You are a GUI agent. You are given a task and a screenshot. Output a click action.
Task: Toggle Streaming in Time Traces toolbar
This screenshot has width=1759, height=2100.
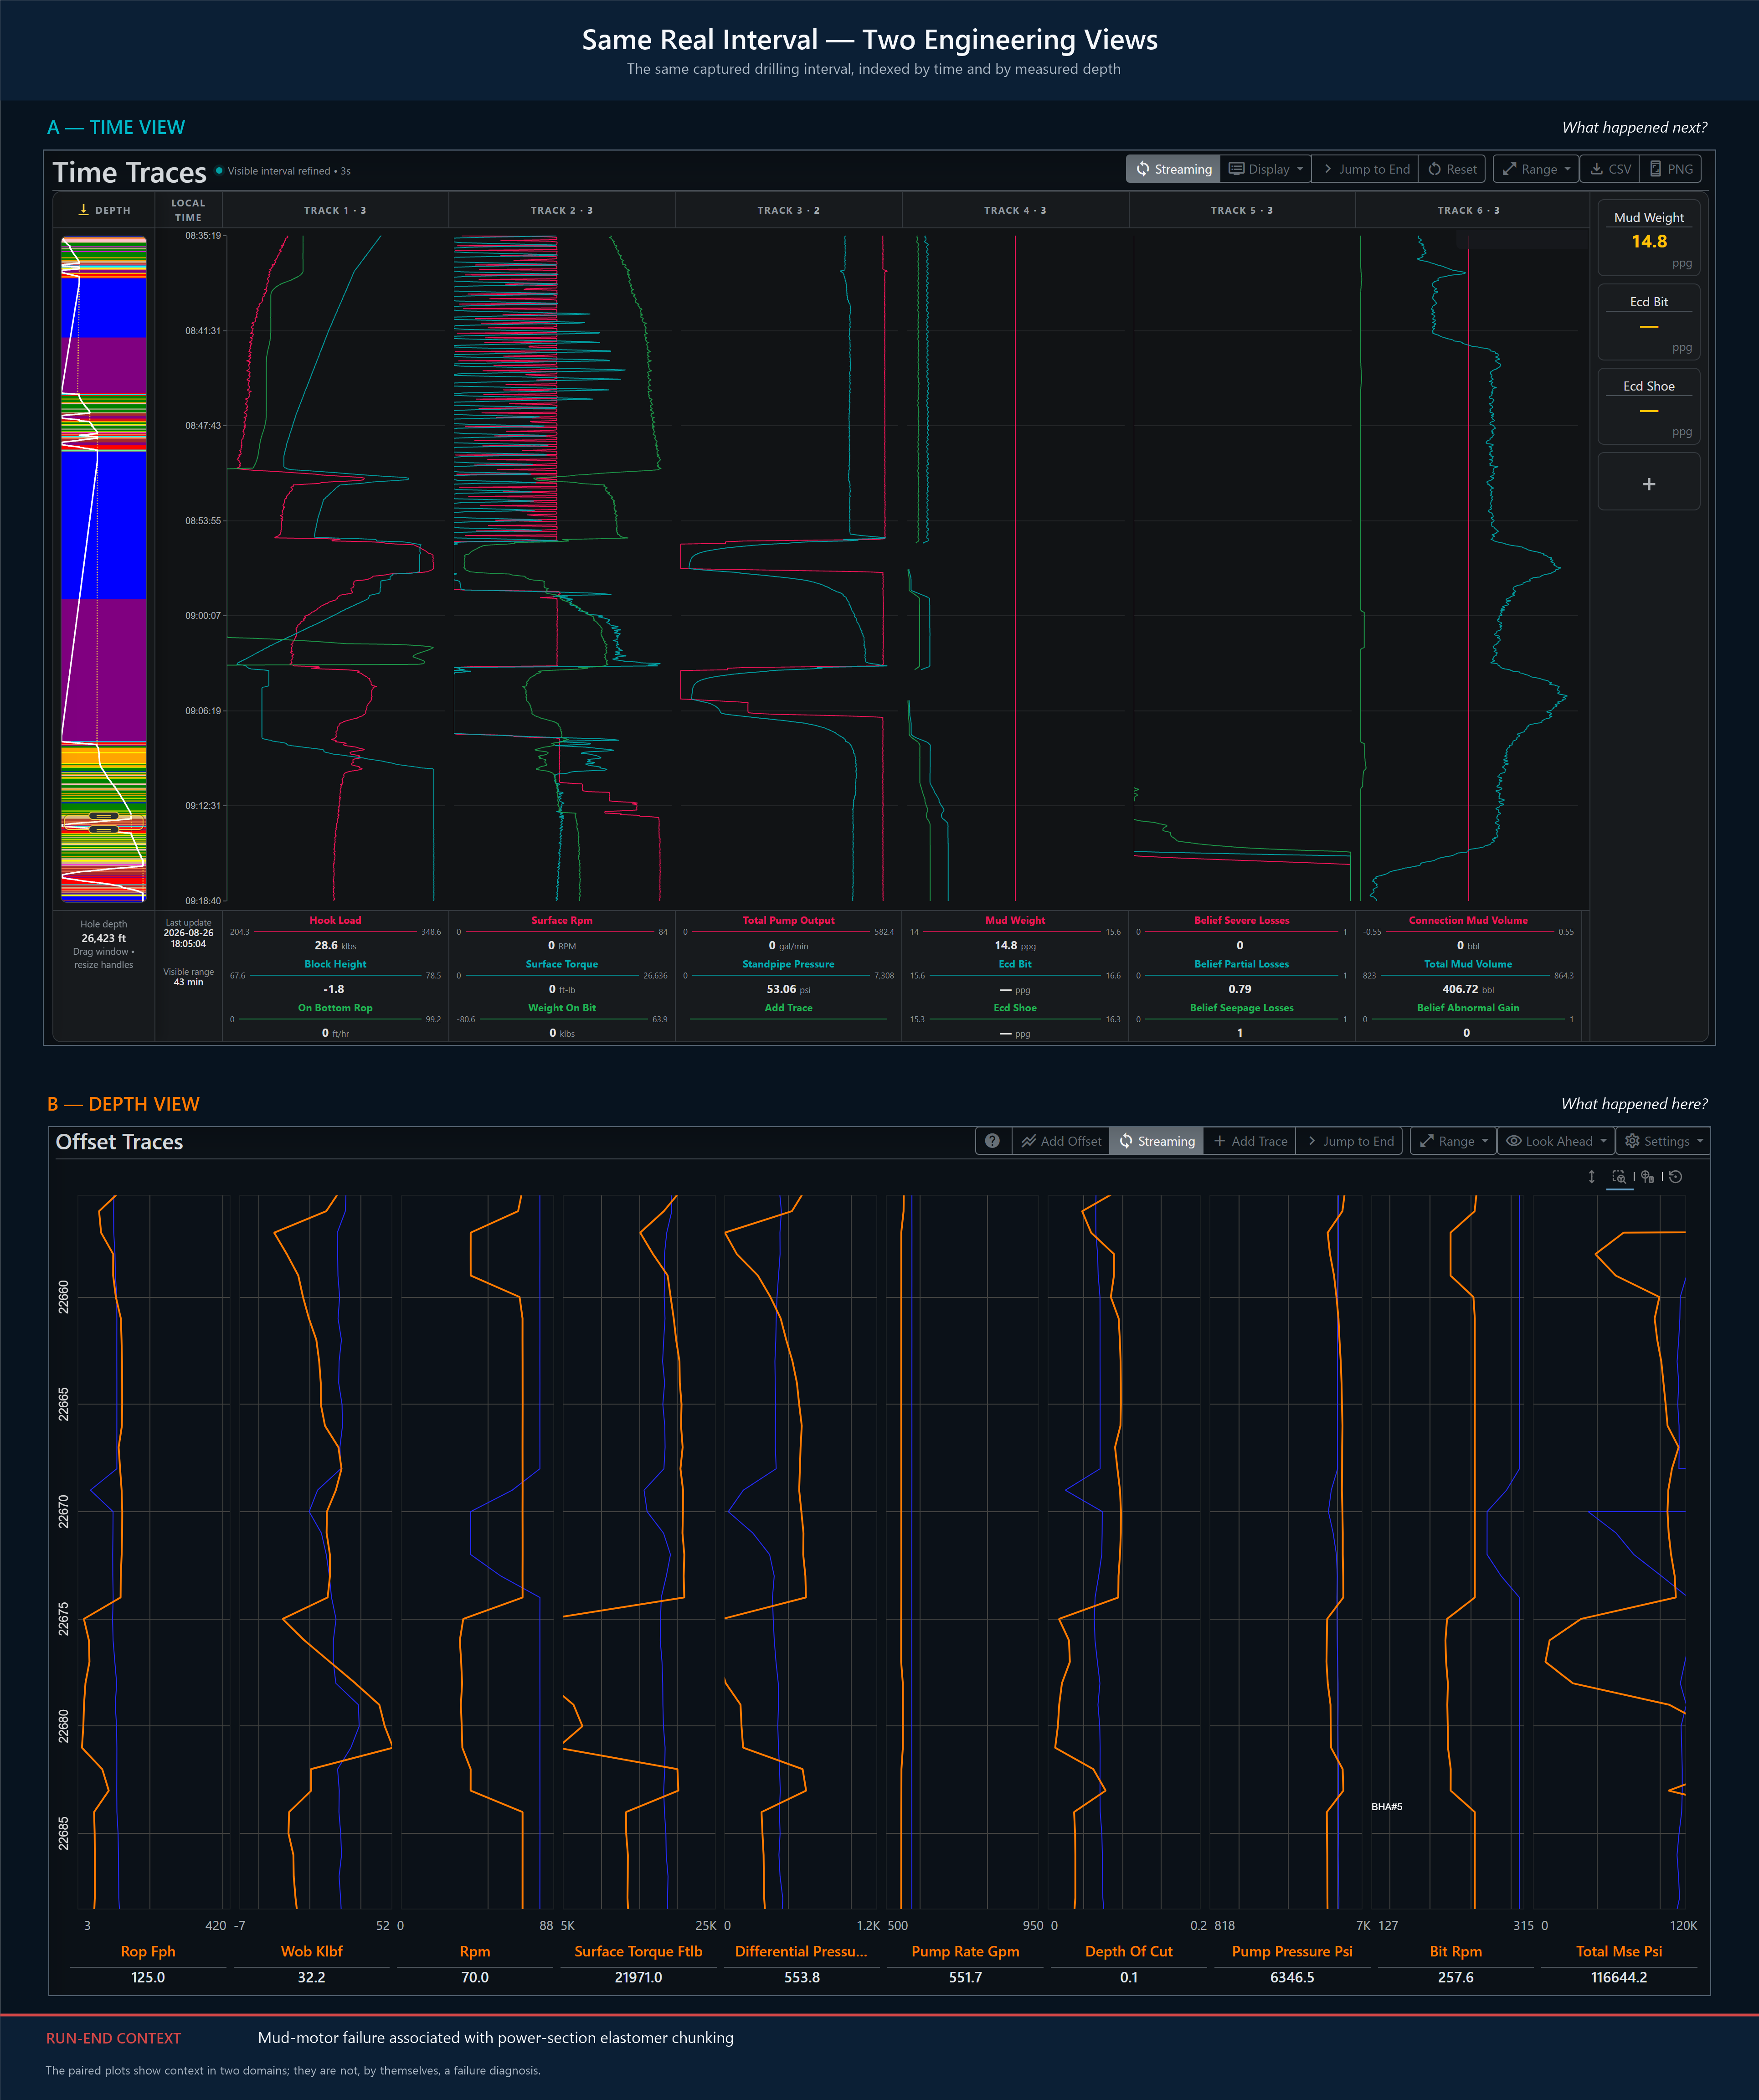(1173, 169)
